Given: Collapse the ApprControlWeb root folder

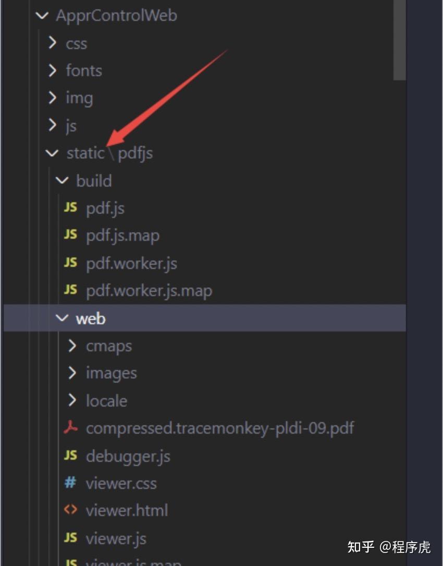Looking at the screenshot, I should pos(42,15).
